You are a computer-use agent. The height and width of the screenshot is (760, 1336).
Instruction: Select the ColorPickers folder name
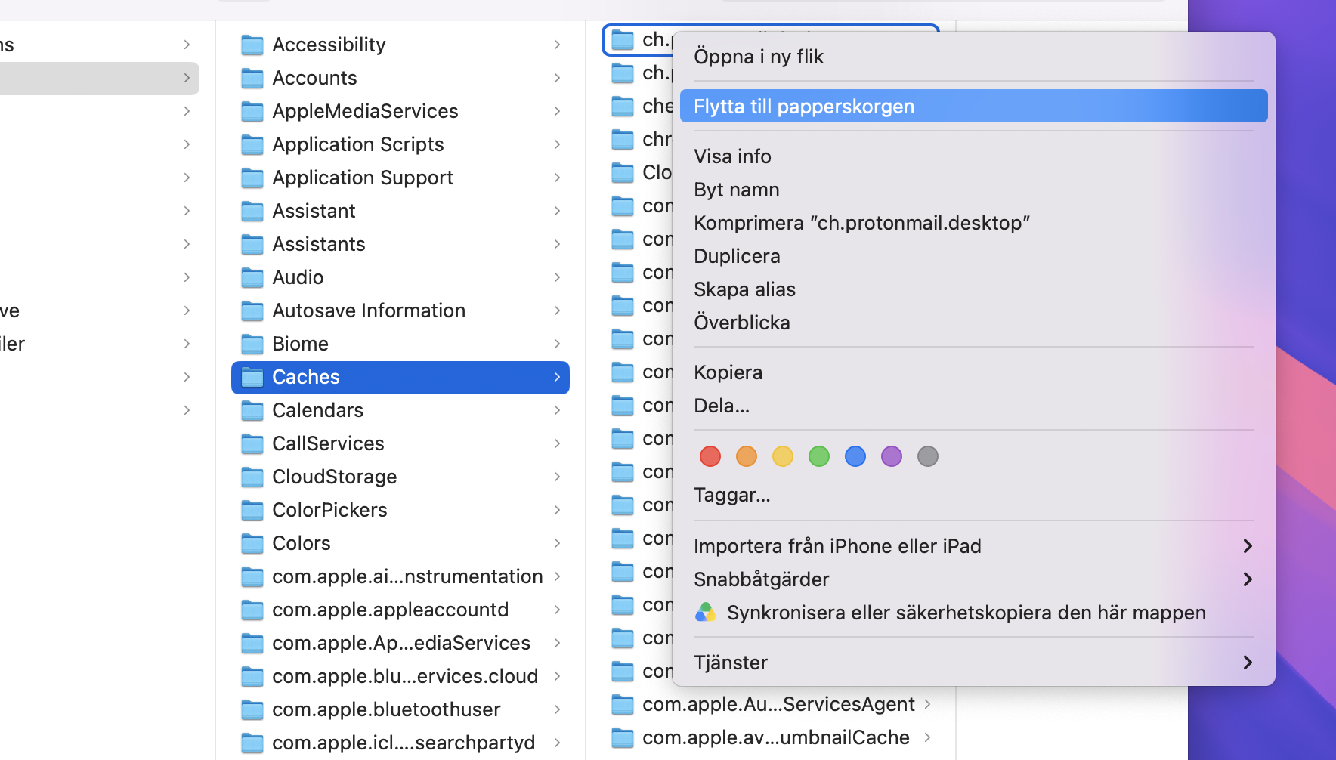pos(329,511)
